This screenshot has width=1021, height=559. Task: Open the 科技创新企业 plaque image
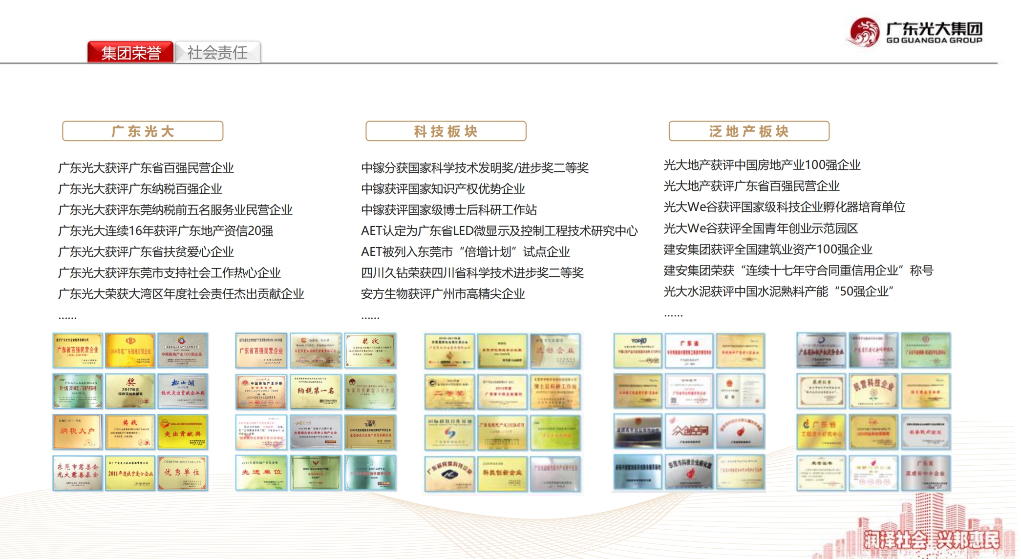(x=503, y=474)
